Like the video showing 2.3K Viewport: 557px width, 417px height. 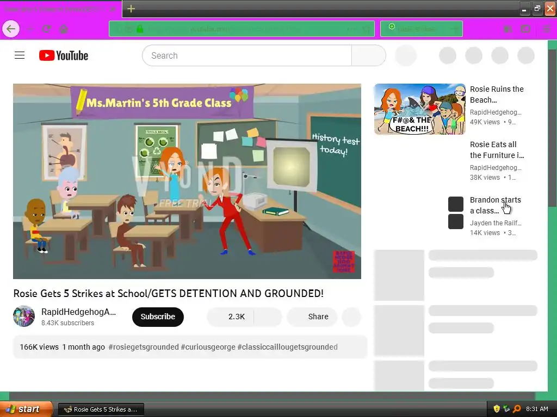coord(230,317)
